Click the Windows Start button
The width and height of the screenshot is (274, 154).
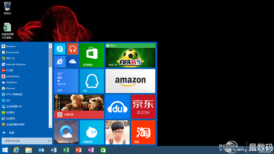pos(5,150)
